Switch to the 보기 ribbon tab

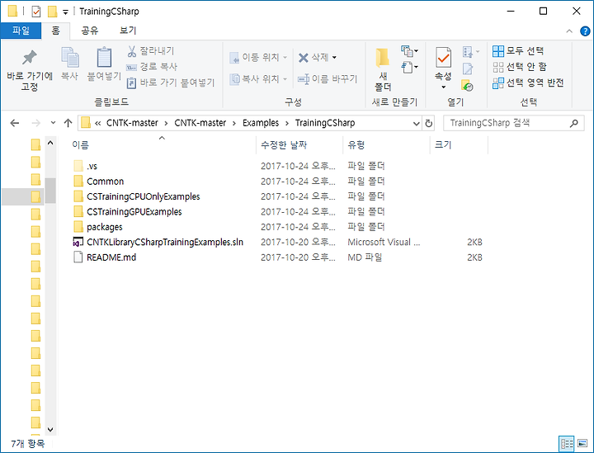[128, 31]
